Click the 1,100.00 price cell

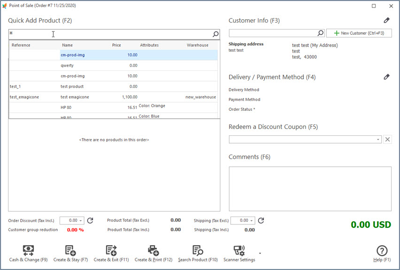pyautogui.click(x=130, y=97)
